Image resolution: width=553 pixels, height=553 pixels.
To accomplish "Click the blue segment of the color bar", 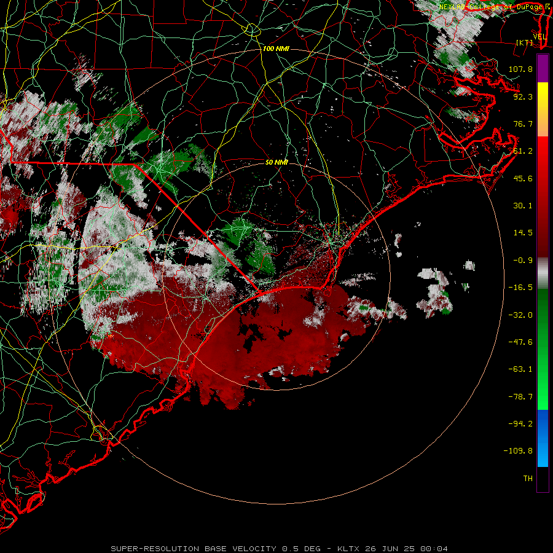I will 543,438.
